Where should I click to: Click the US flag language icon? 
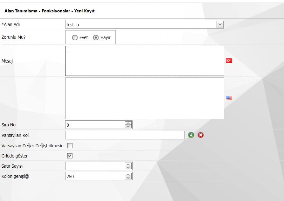pos(229,98)
